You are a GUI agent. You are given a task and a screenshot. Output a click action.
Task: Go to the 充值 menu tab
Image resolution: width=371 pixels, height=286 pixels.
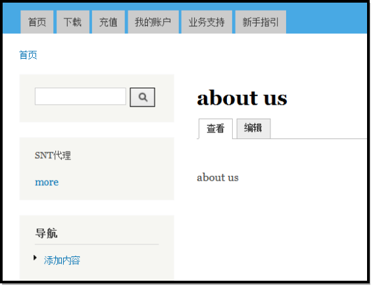pos(109,22)
